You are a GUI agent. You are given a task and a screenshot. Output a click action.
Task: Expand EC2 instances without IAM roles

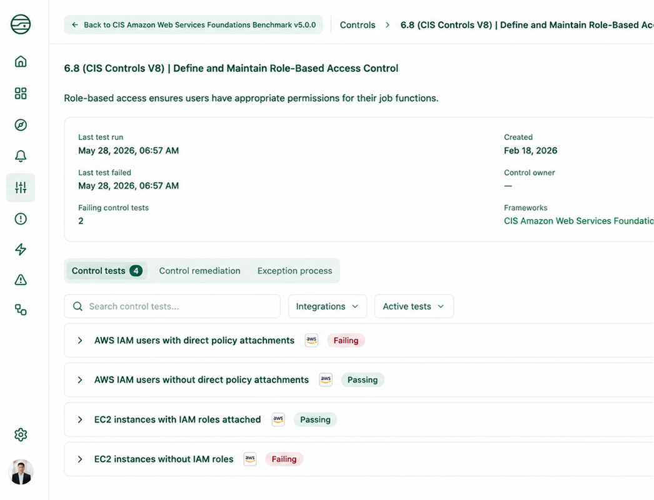[79, 459]
